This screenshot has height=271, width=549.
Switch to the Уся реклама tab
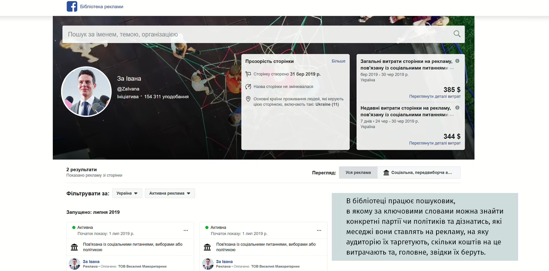click(x=358, y=172)
